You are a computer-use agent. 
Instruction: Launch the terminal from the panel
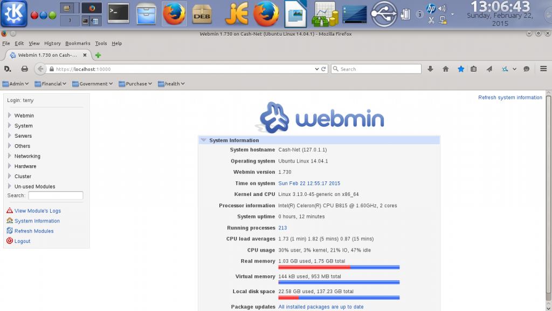(118, 13)
